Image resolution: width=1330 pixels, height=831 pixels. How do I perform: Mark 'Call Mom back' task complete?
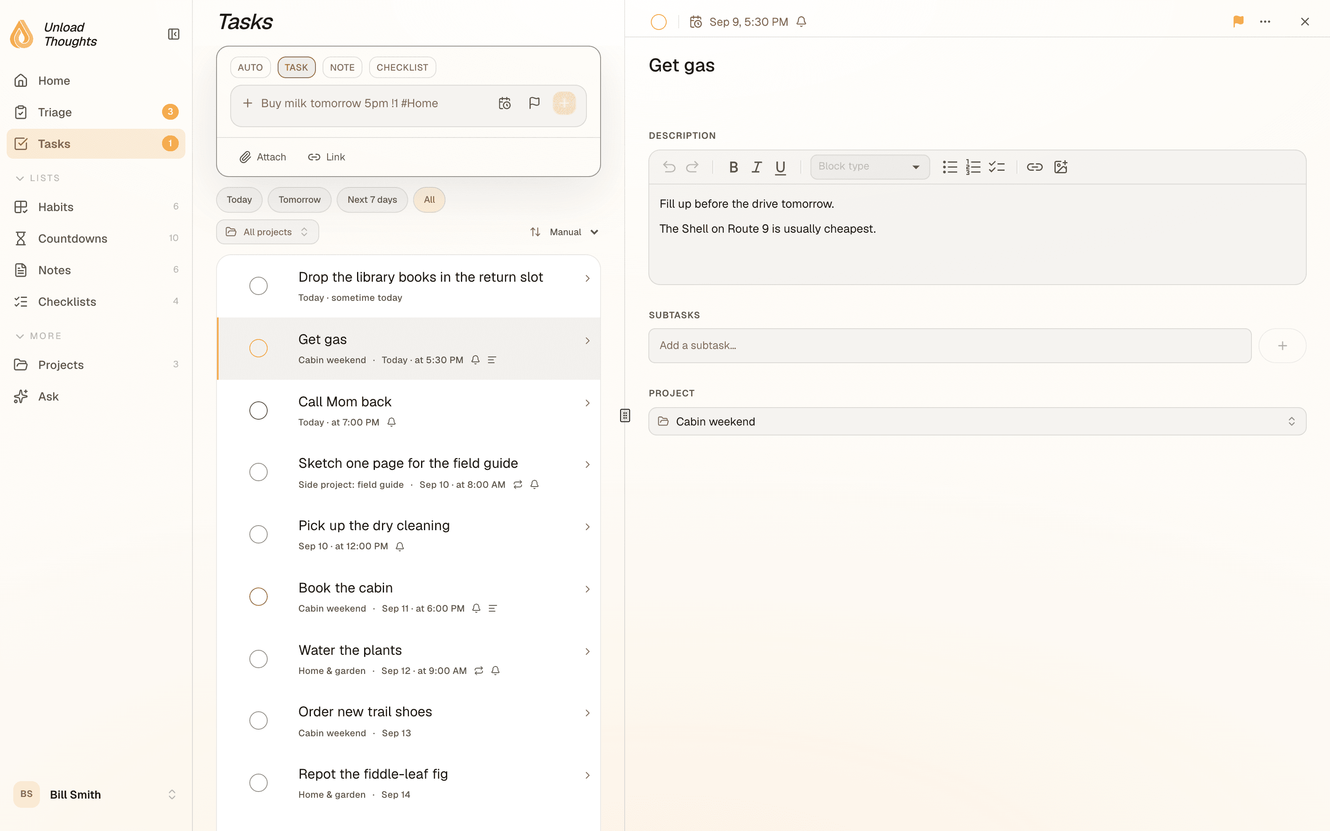(x=258, y=411)
